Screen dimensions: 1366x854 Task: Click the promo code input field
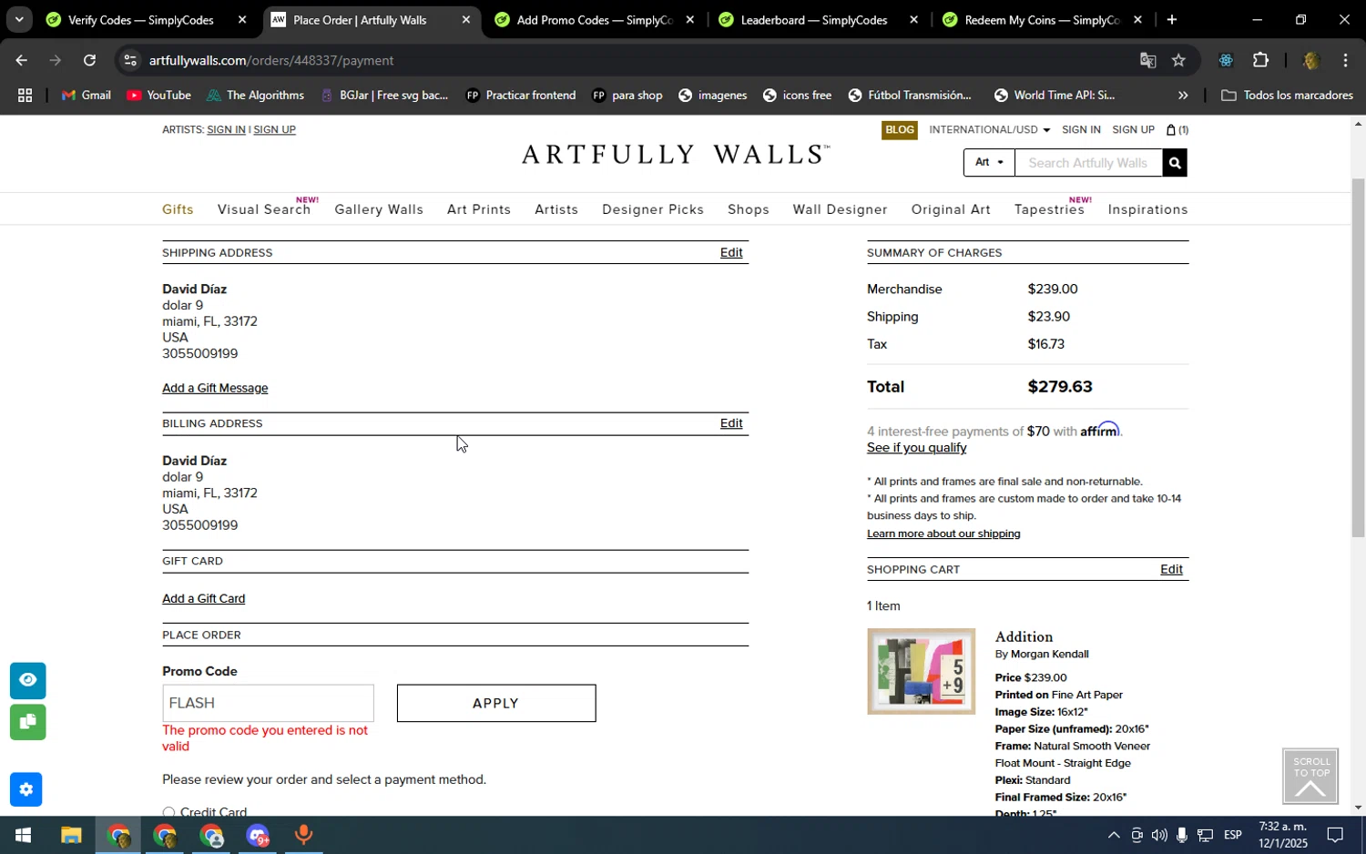point(268,704)
